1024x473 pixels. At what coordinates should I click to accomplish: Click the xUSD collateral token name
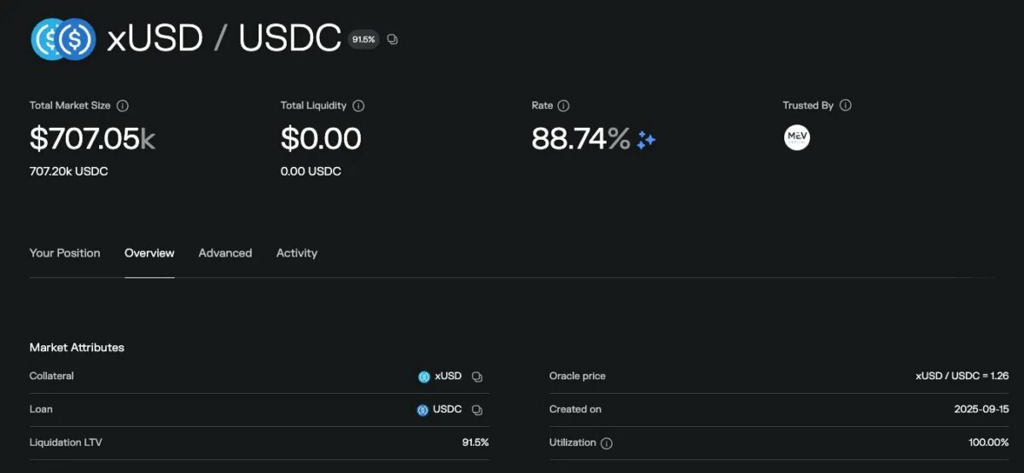[x=448, y=376]
